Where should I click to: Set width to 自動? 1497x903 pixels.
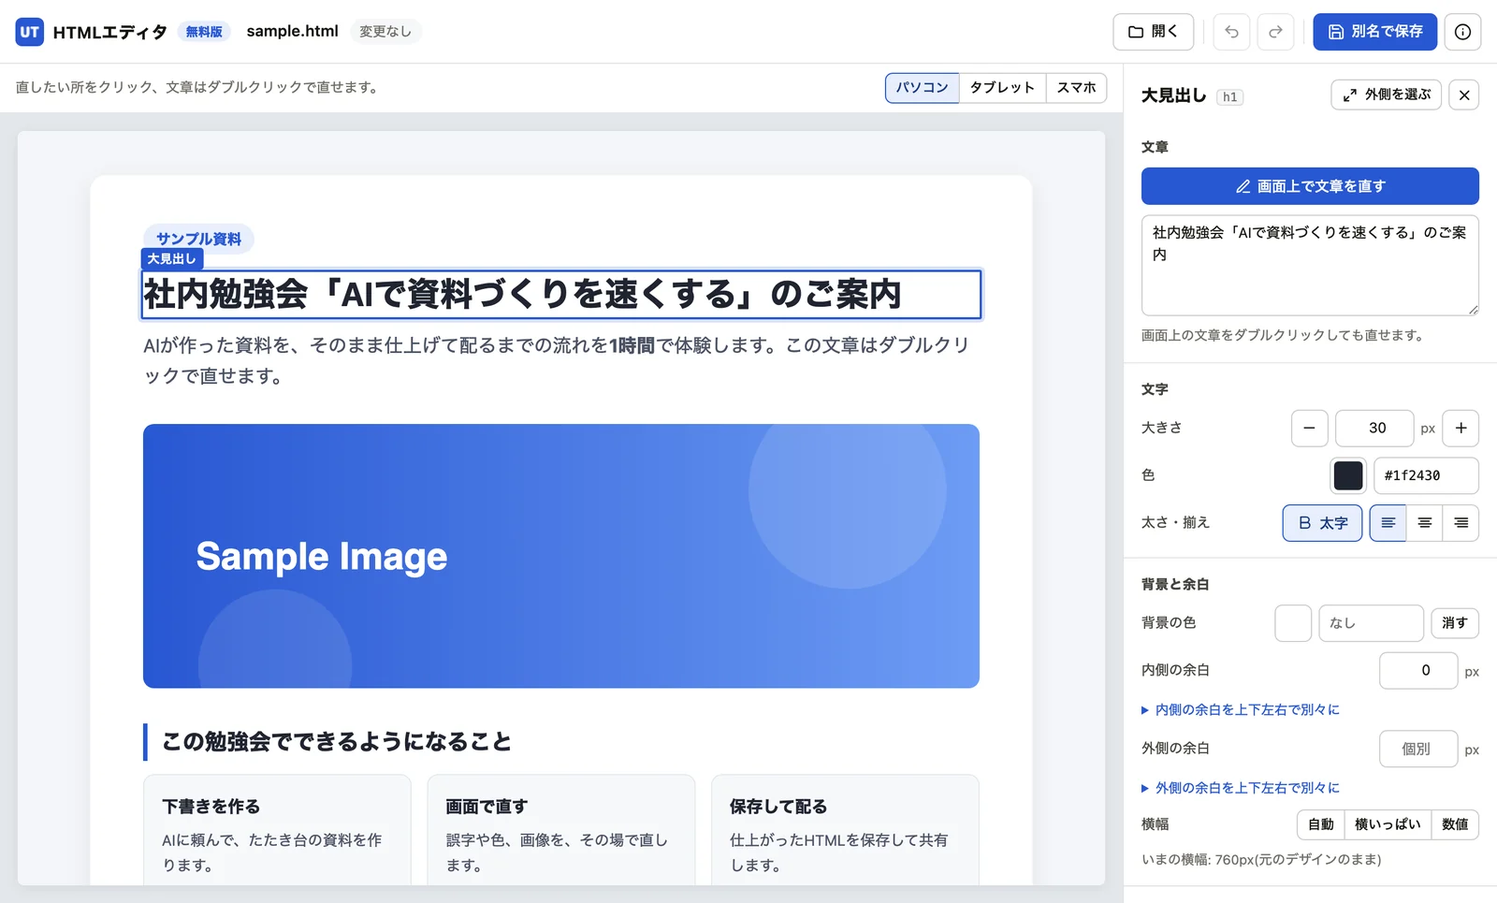click(1321, 824)
